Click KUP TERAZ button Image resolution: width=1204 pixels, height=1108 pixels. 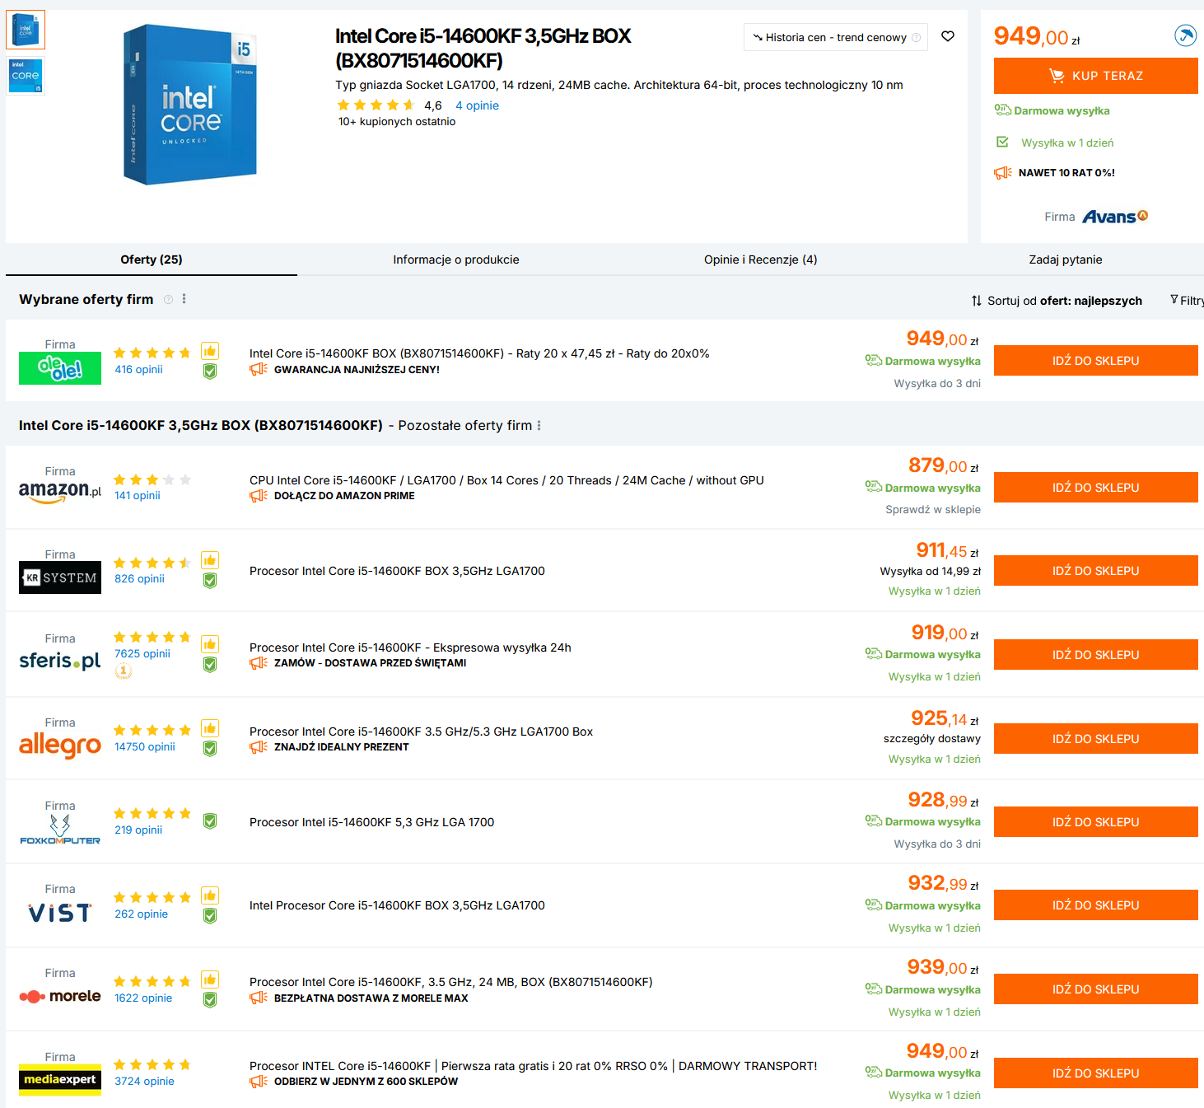1096,76
